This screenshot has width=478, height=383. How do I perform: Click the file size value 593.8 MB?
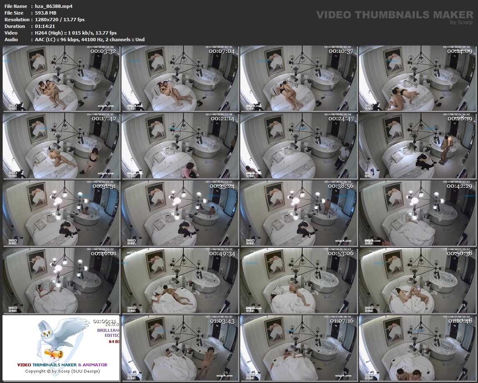pos(46,13)
